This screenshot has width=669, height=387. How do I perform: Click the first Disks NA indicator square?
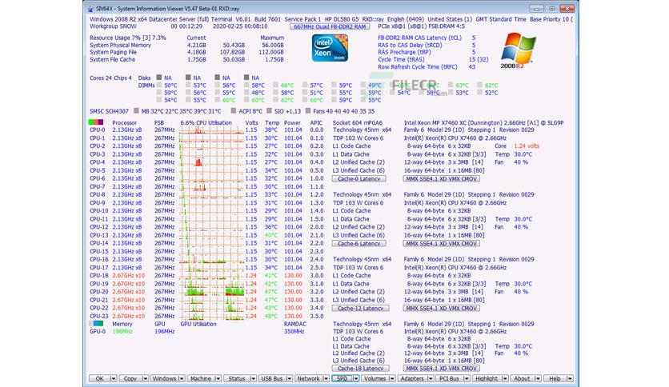pyautogui.click(x=159, y=78)
